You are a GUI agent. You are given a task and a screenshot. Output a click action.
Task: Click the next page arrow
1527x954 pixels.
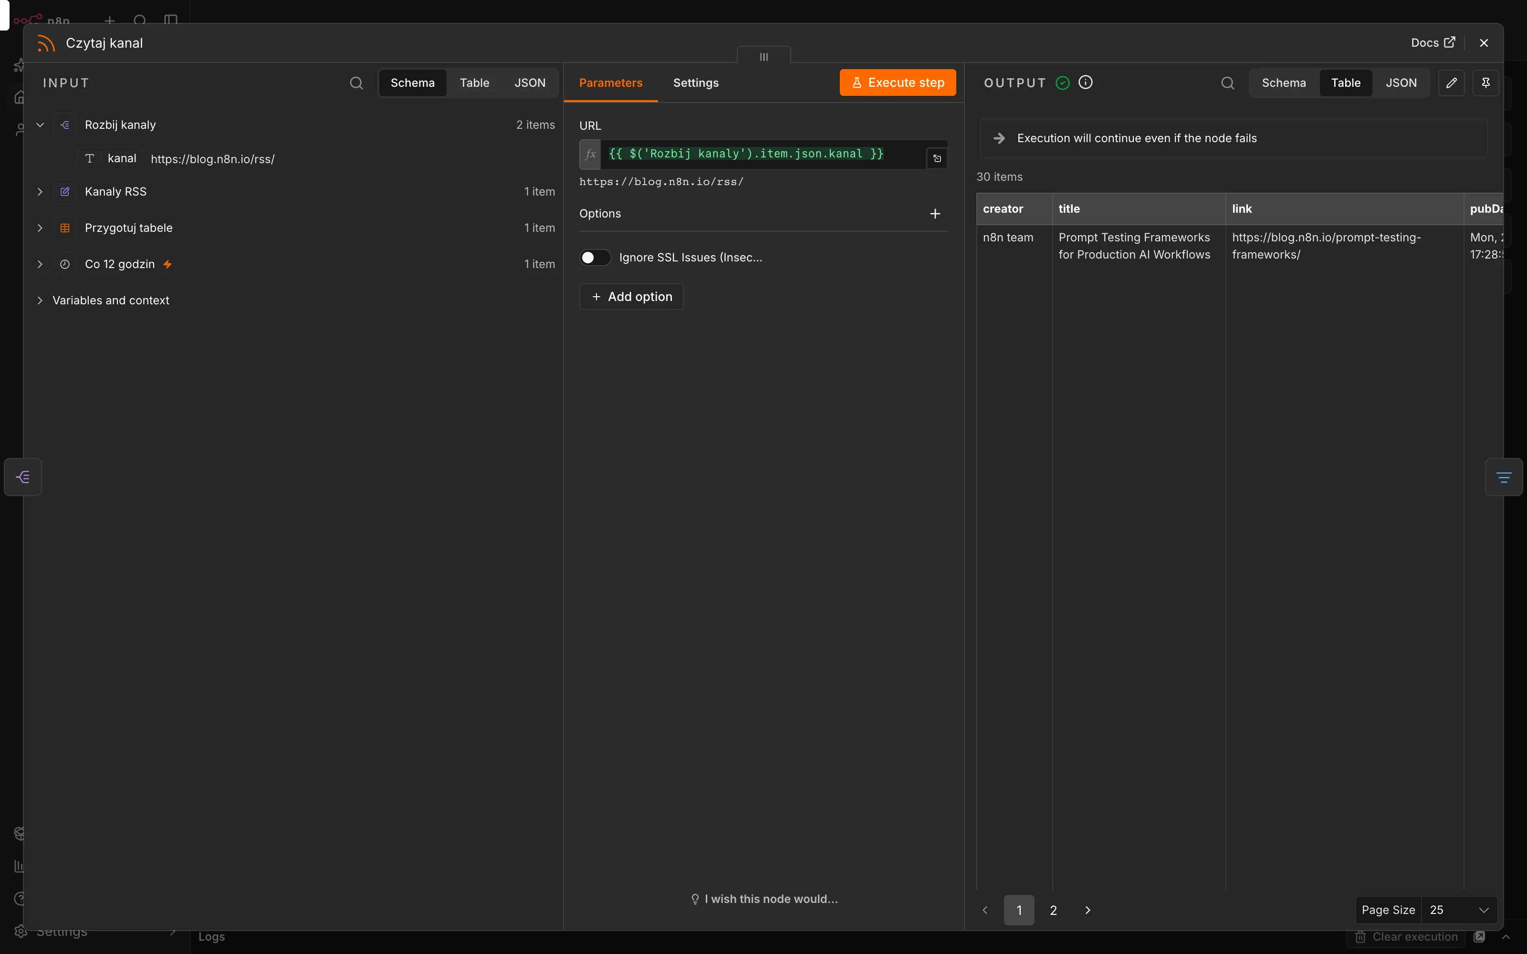pos(1087,910)
